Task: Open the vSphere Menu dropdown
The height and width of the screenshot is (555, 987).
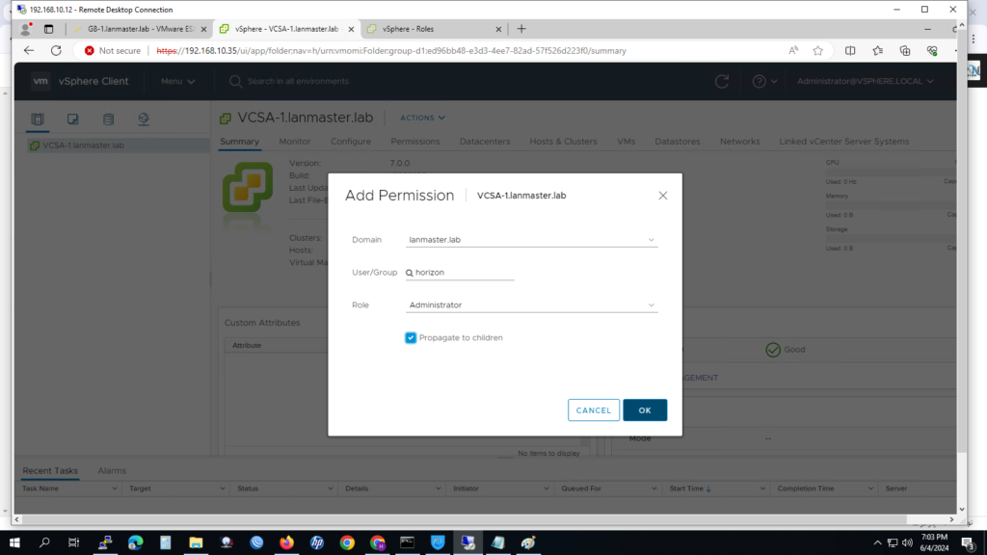Action: point(177,81)
